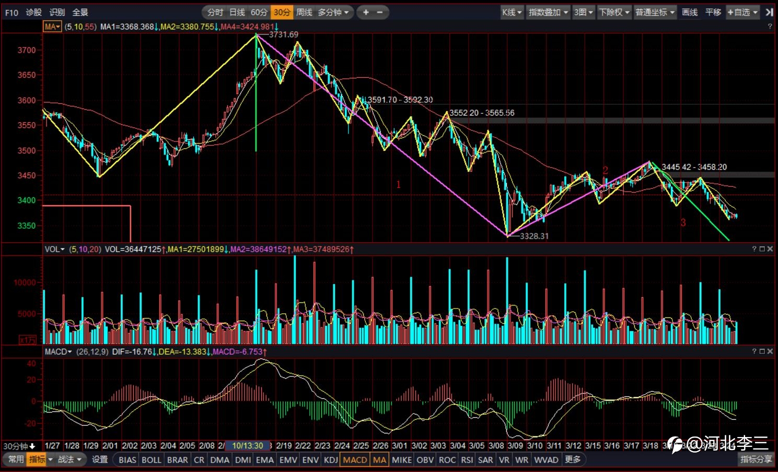Open help for the MA main chart
Screen dimensions: 778x472
pyautogui.click(x=770, y=26)
